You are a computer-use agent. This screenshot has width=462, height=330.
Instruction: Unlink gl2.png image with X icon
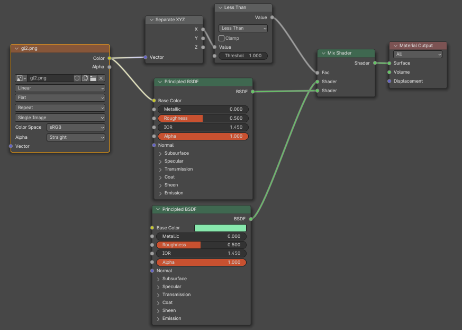101,78
